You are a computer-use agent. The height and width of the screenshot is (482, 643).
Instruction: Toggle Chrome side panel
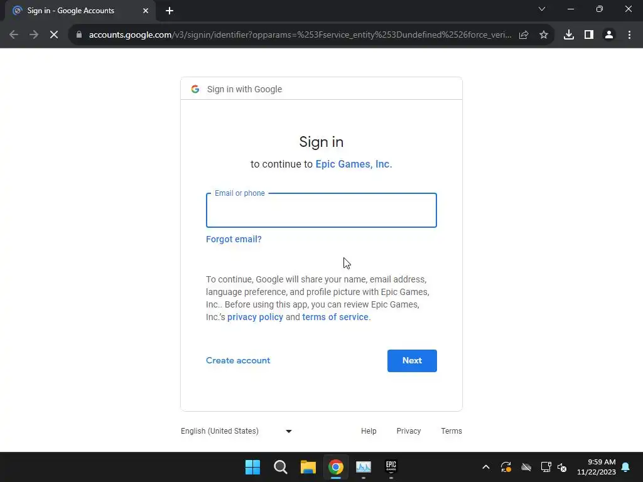tap(589, 35)
